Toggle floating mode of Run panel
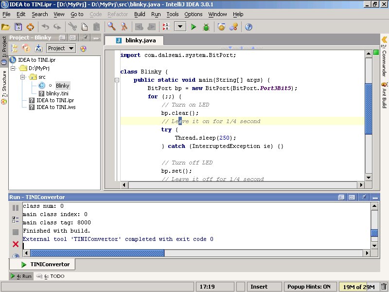Screen dimensions: 389x292 pyautogui.click(x=341, y=197)
